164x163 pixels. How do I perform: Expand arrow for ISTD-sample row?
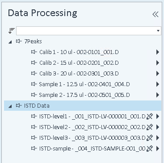point(158,149)
